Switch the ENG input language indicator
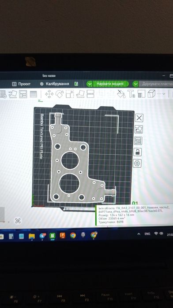Image resolution: width=173 pixels, height=308 pixels. (x=147, y=234)
